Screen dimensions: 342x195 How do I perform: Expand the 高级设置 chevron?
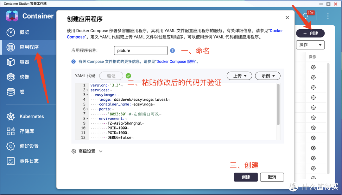[x=101, y=151]
